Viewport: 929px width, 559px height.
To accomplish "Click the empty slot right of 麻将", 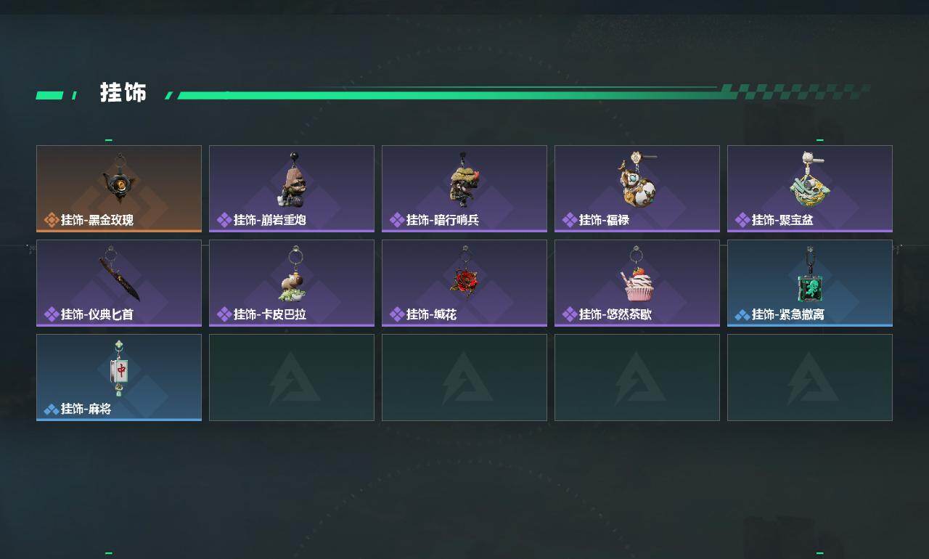I will pos(292,378).
